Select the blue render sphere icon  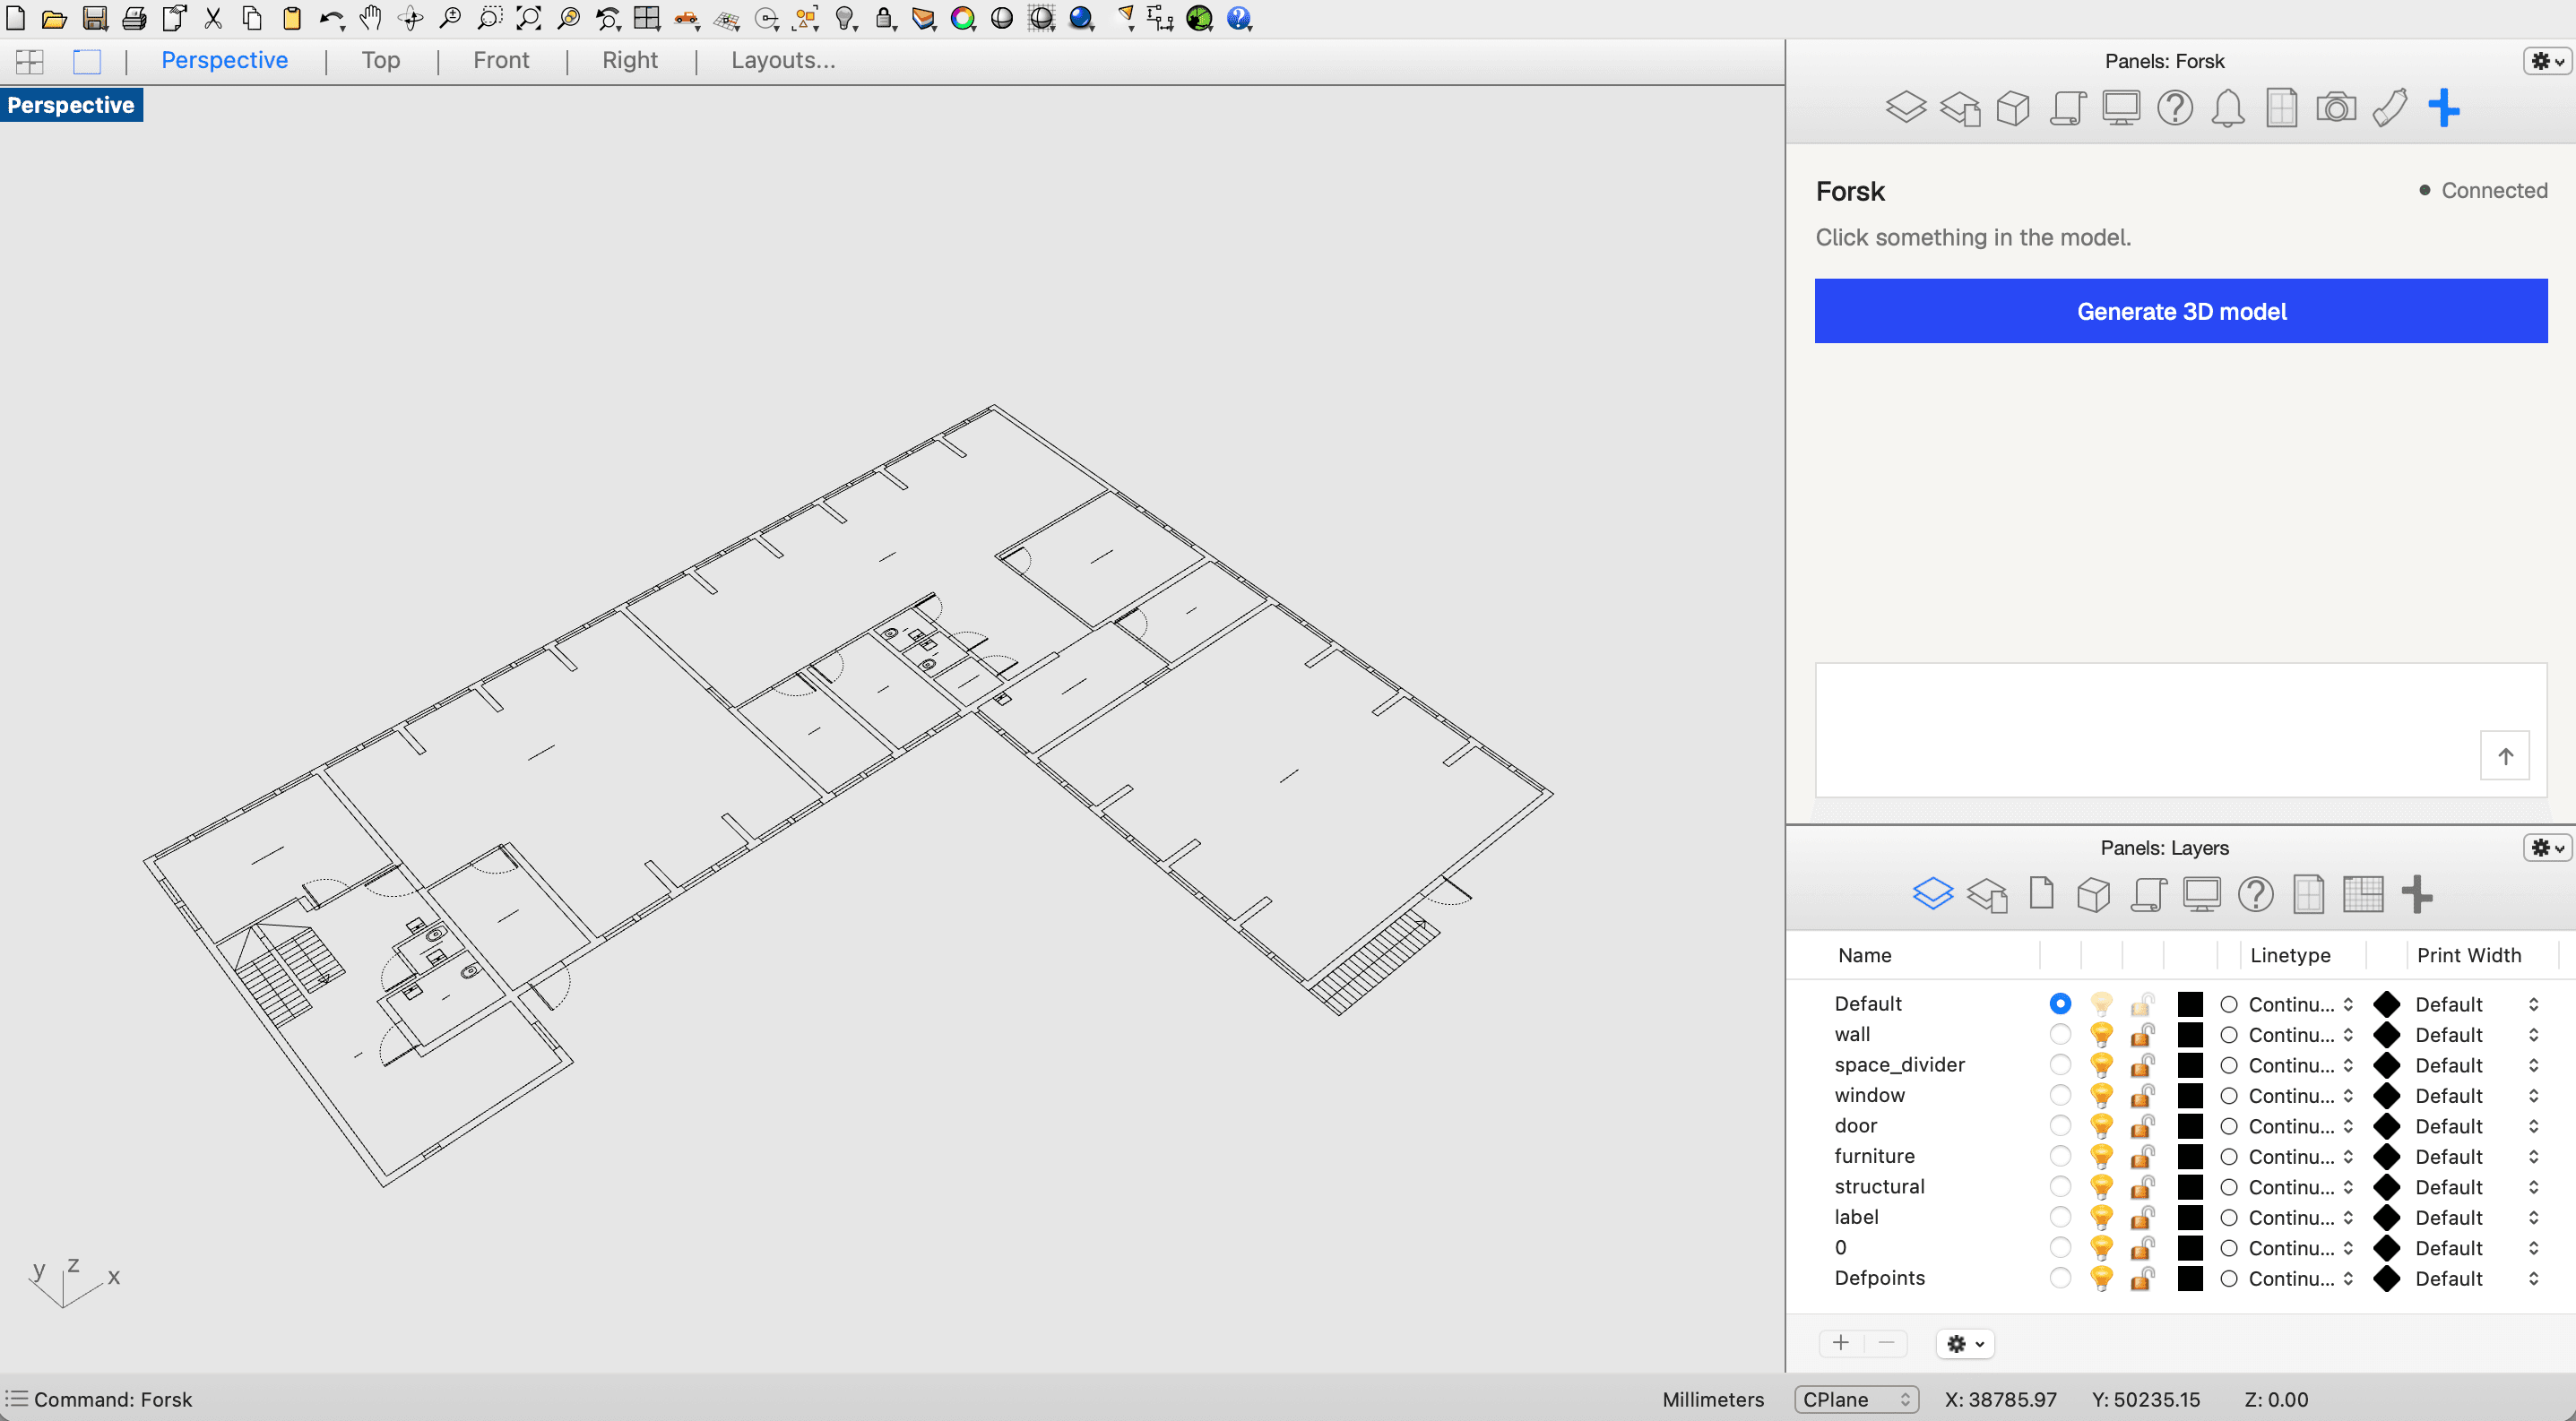(x=1081, y=18)
